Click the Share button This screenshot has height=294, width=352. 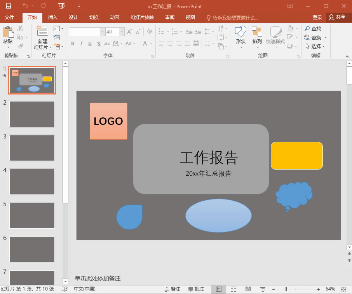pyautogui.click(x=337, y=17)
